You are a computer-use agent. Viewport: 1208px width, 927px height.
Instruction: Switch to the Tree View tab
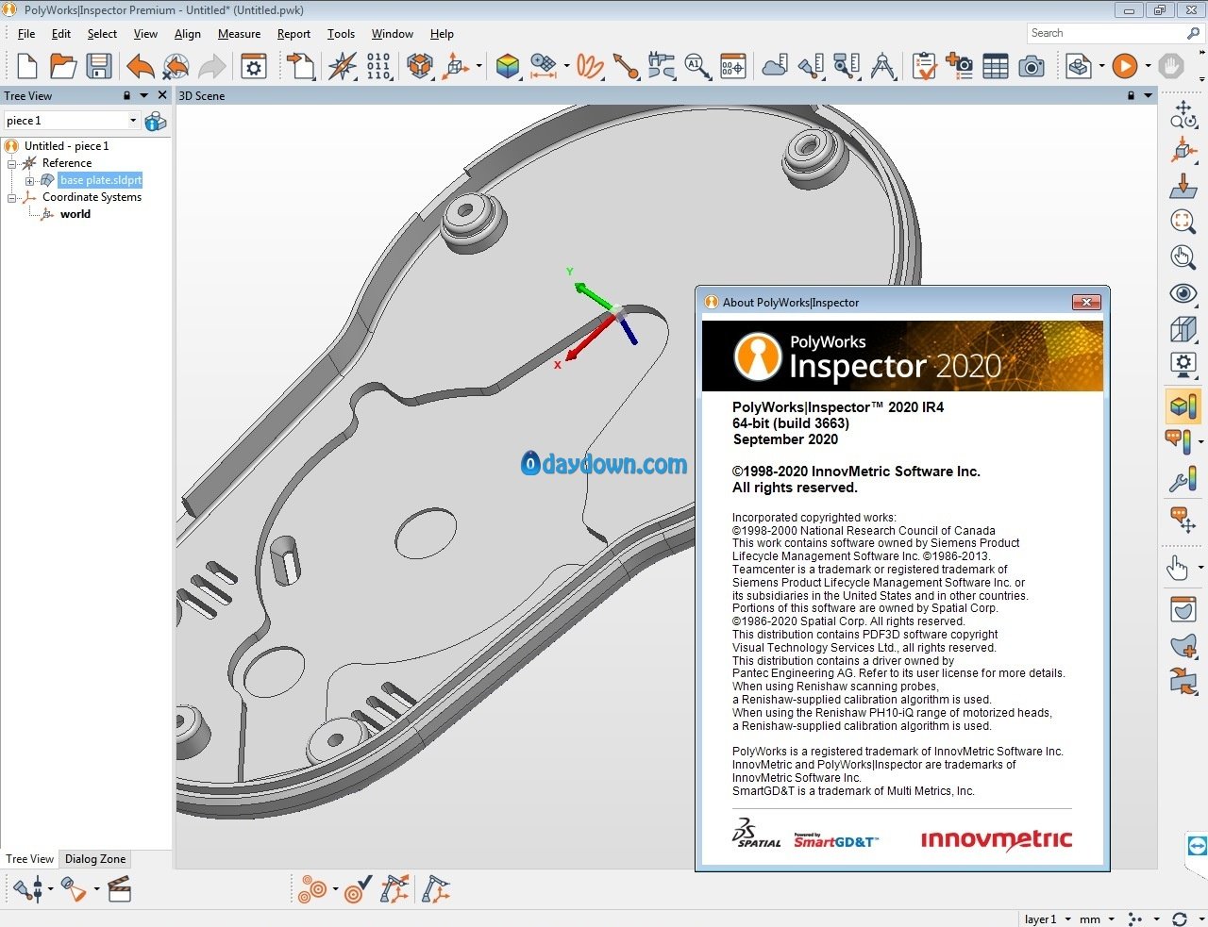[30, 859]
